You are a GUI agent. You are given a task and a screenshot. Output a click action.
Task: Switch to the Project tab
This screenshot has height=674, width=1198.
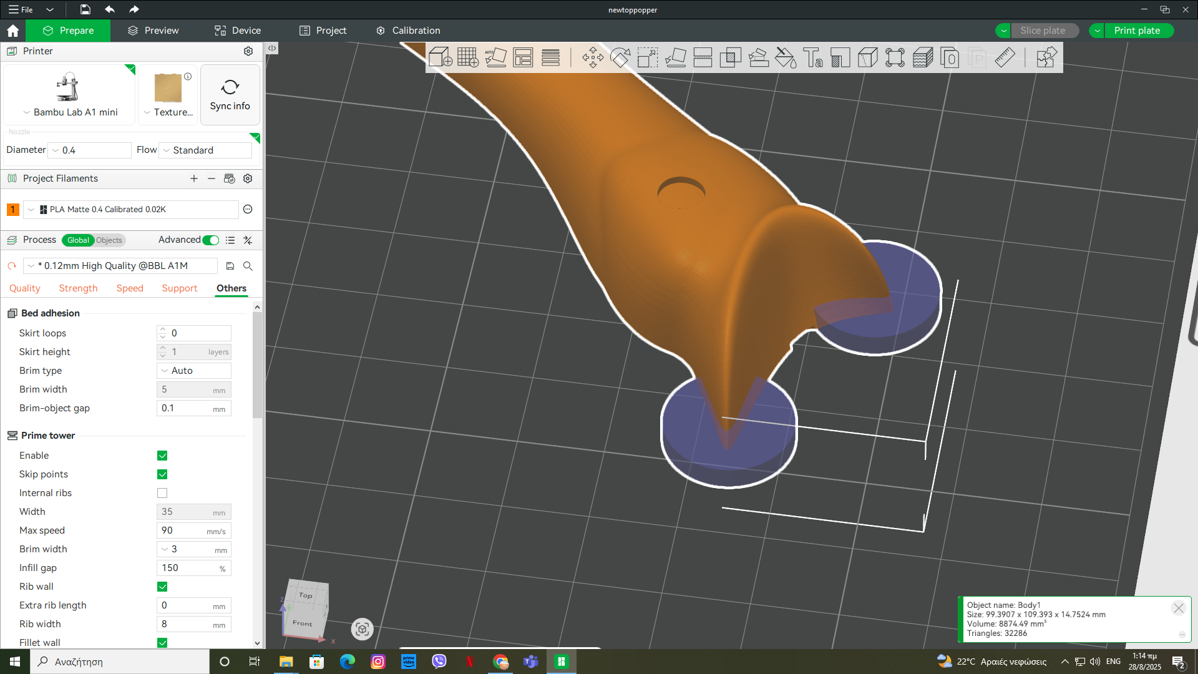[x=323, y=31]
